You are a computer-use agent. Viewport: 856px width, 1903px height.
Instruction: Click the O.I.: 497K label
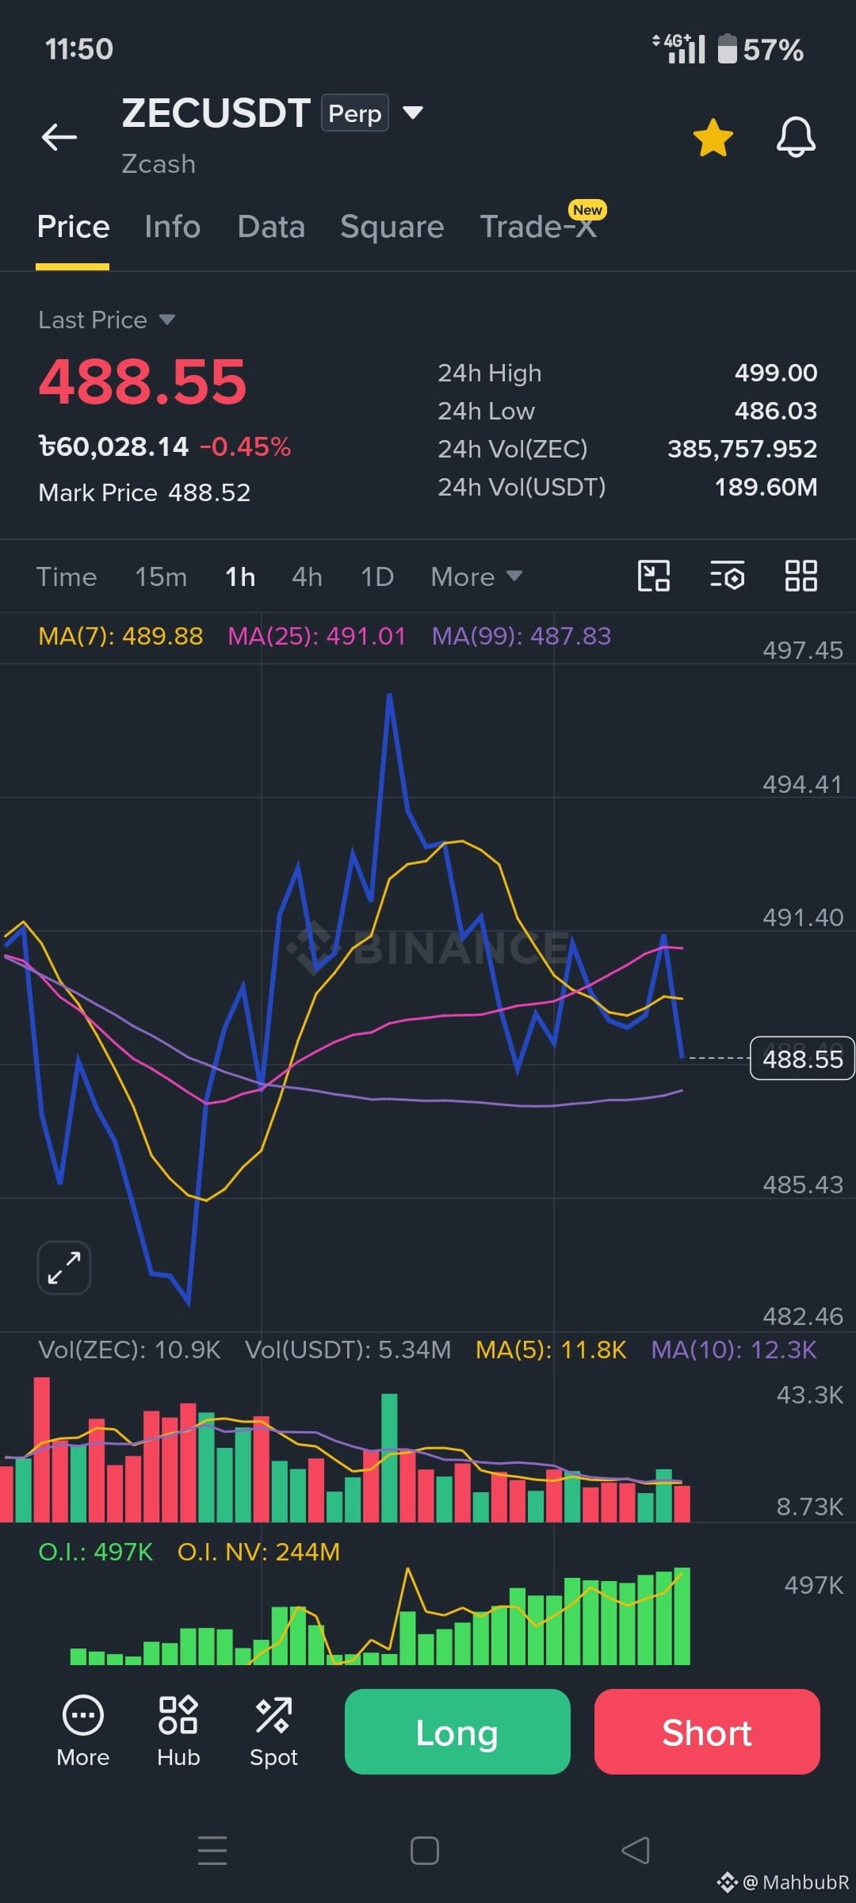click(x=96, y=1552)
